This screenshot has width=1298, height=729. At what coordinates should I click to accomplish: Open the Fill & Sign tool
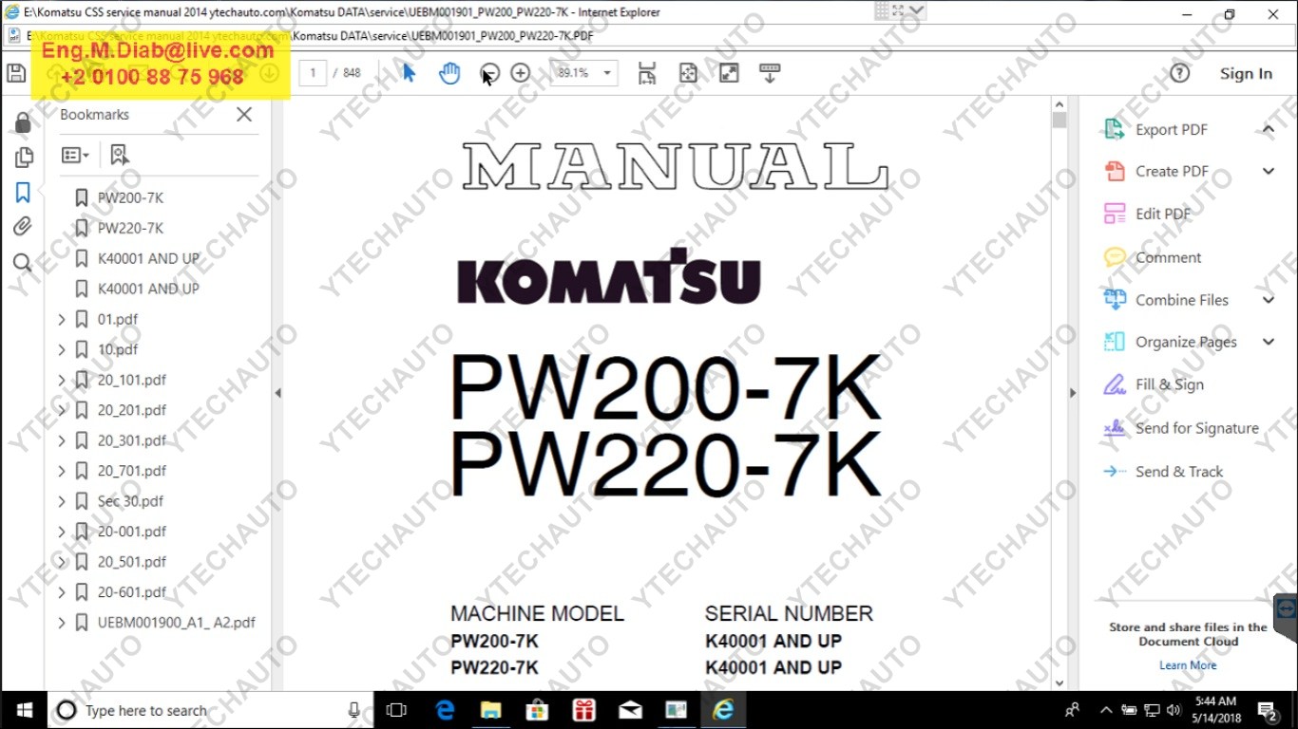click(1169, 385)
